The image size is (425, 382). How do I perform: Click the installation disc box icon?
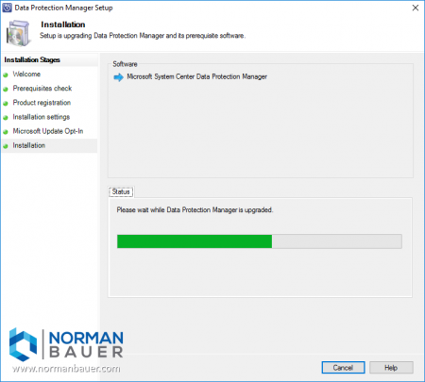point(19,33)
